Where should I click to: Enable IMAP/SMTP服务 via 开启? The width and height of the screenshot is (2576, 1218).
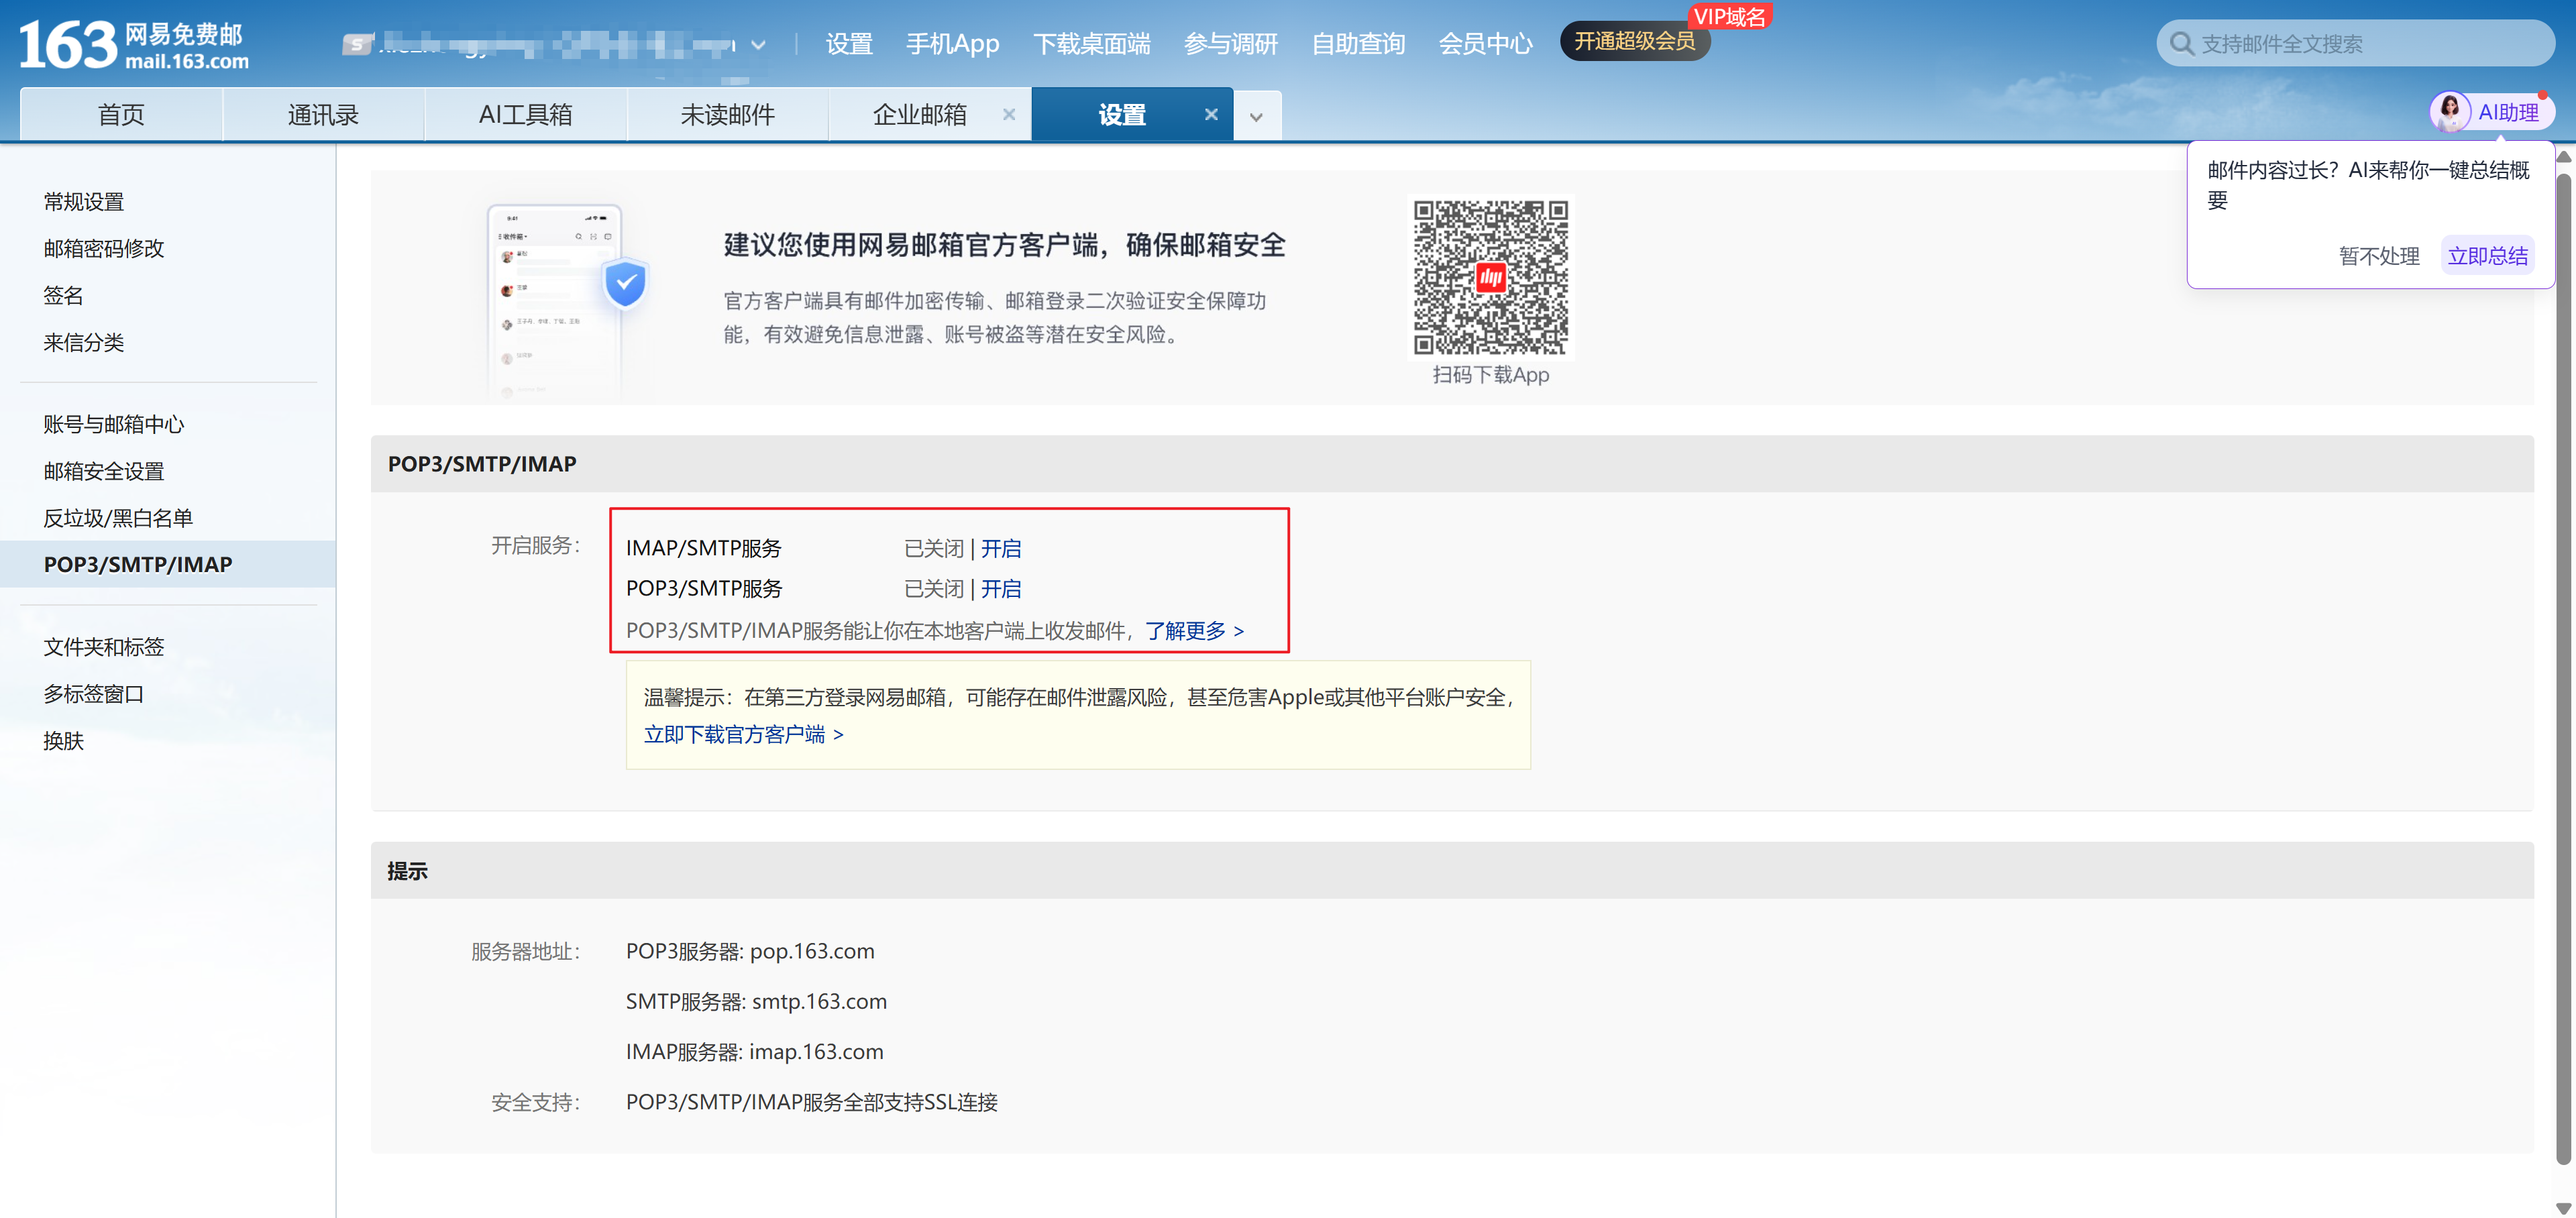[1001, 549]
